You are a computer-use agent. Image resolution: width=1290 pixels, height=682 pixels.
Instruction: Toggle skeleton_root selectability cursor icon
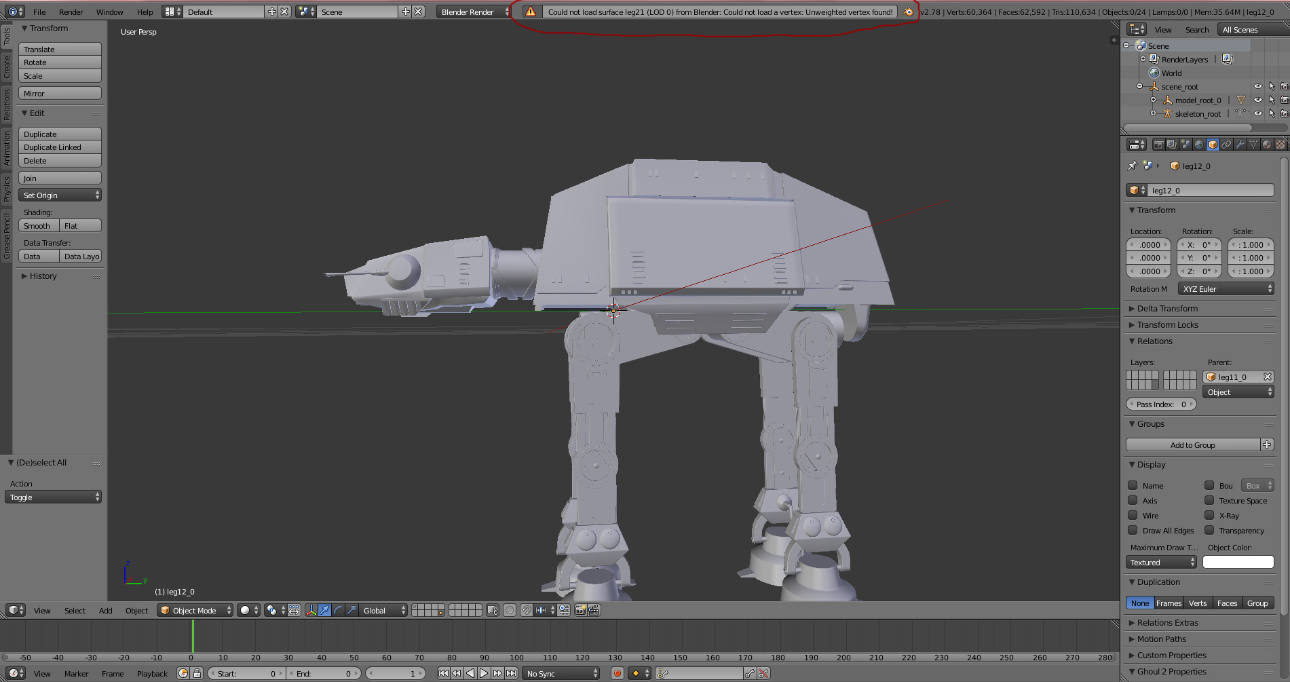(1272, 113)
